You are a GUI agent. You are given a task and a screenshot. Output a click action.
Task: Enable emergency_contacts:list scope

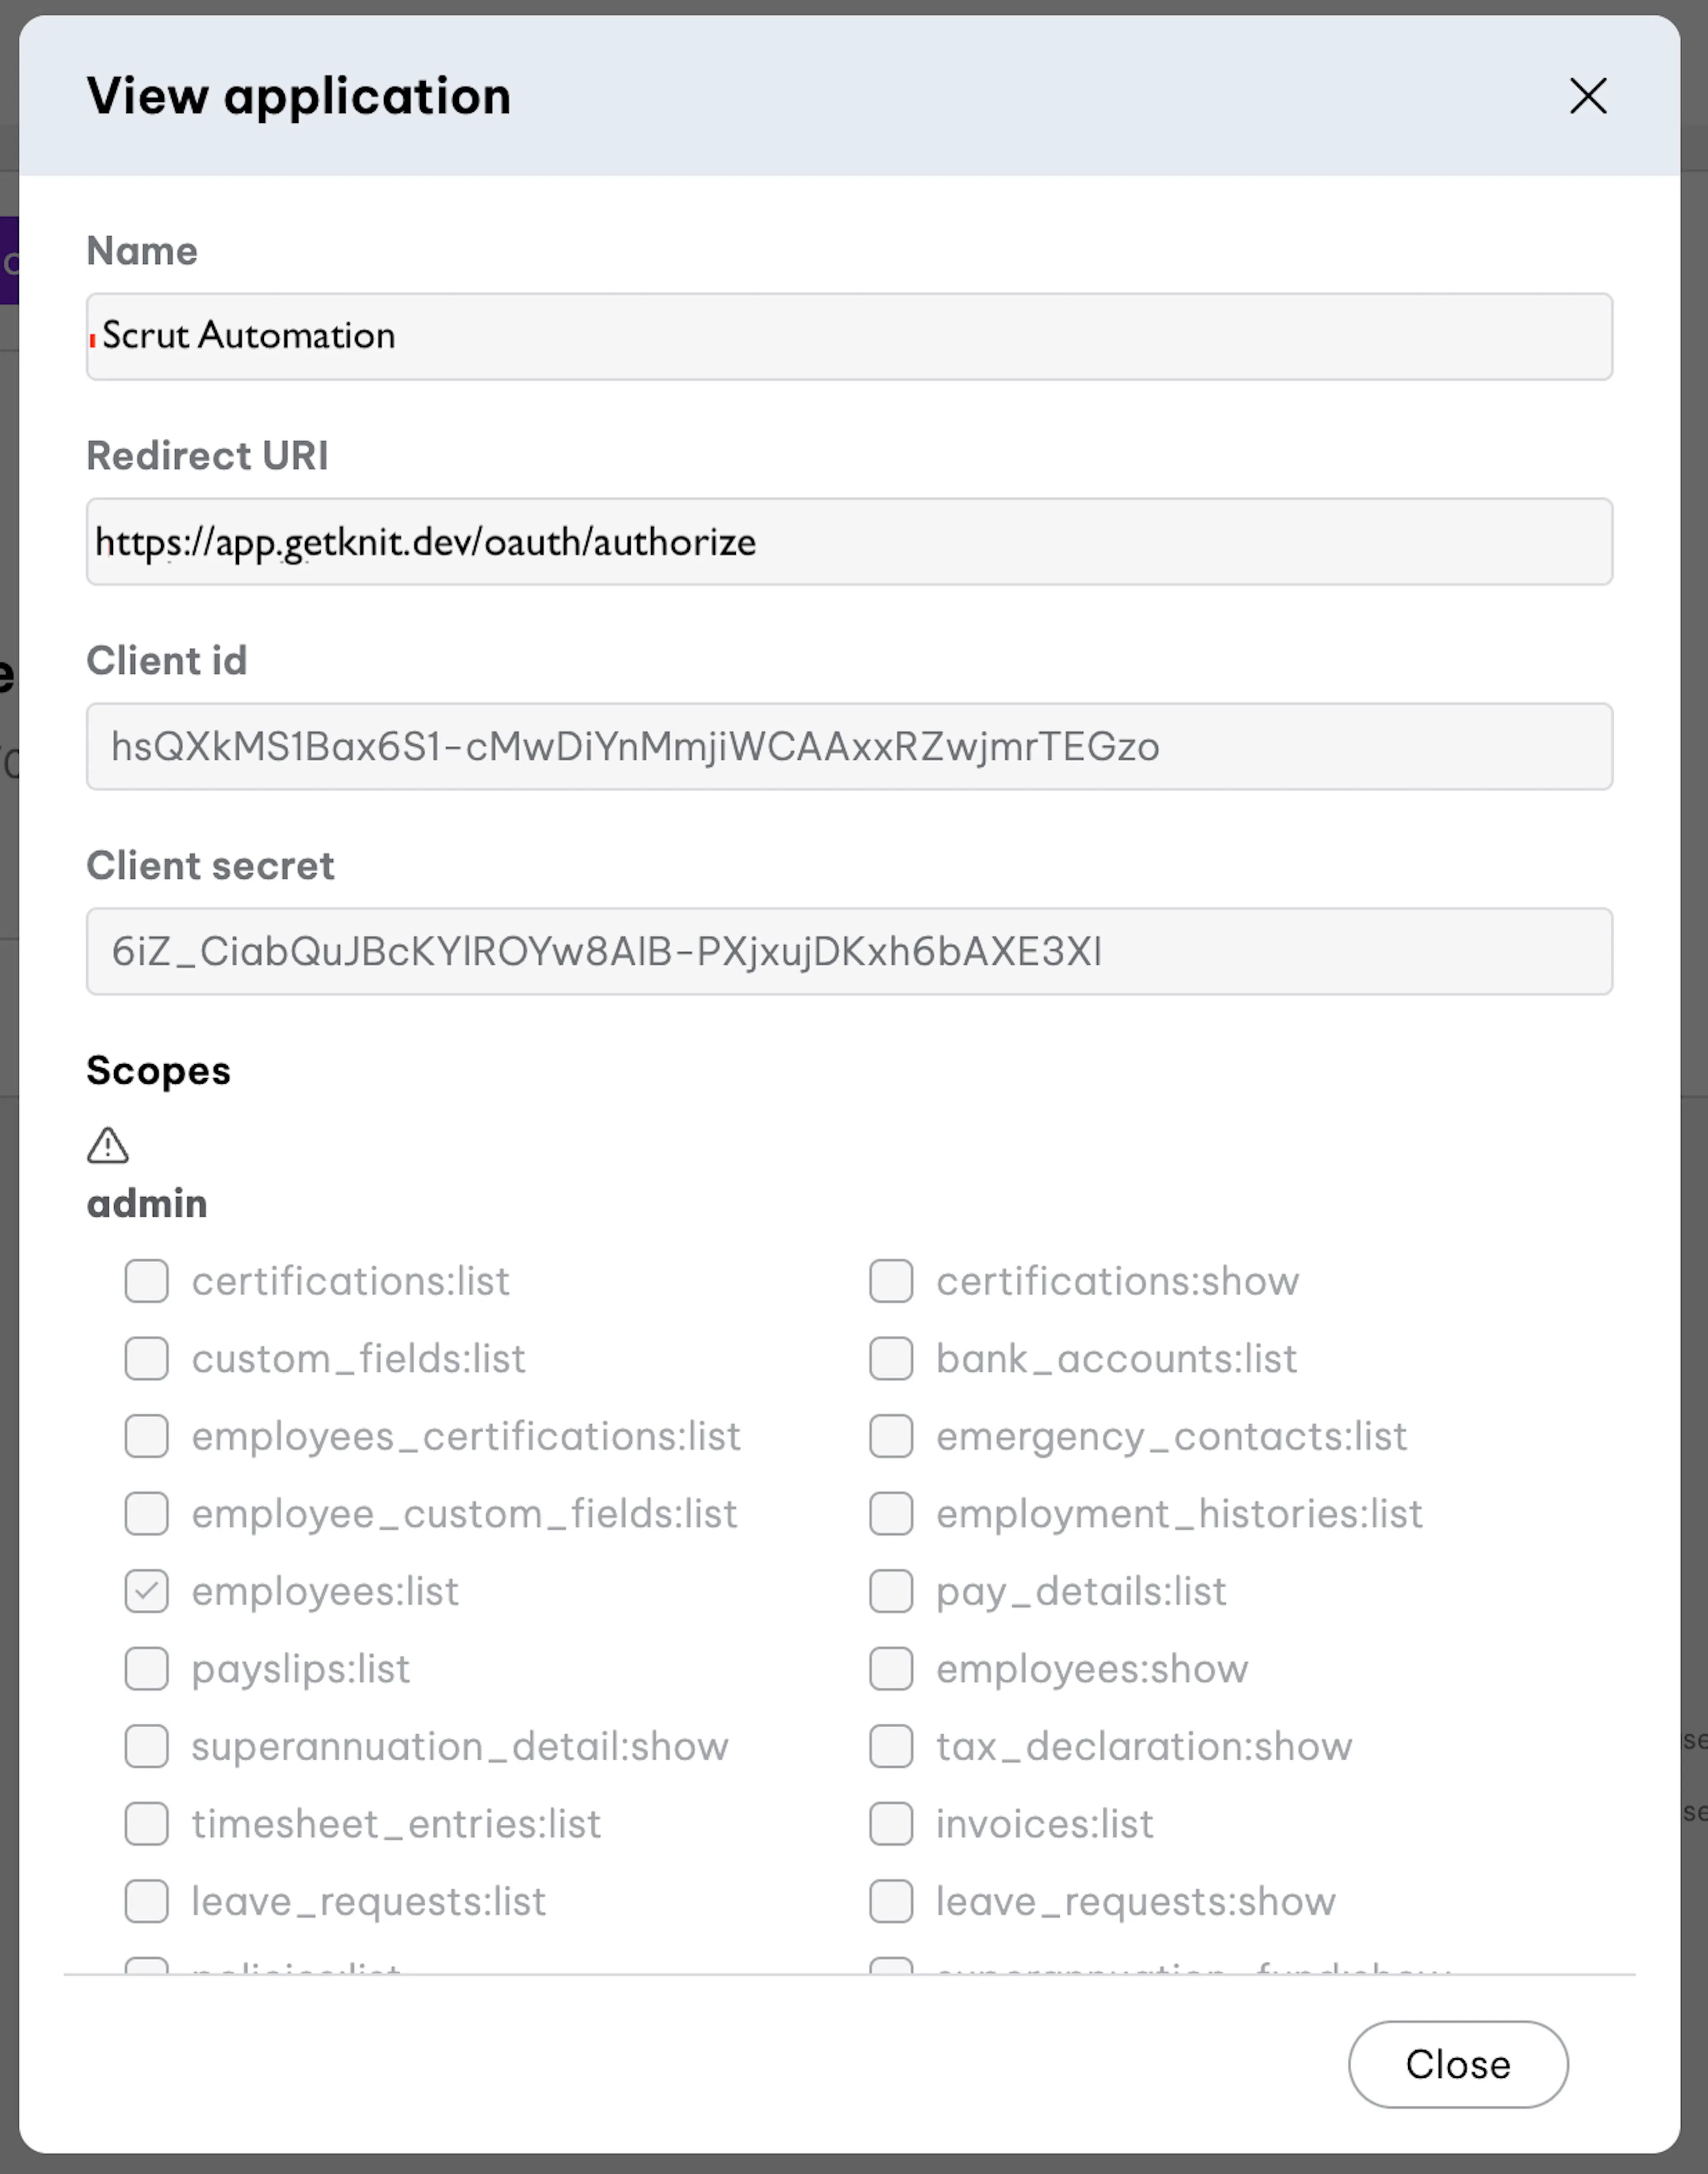(891, 1436)
